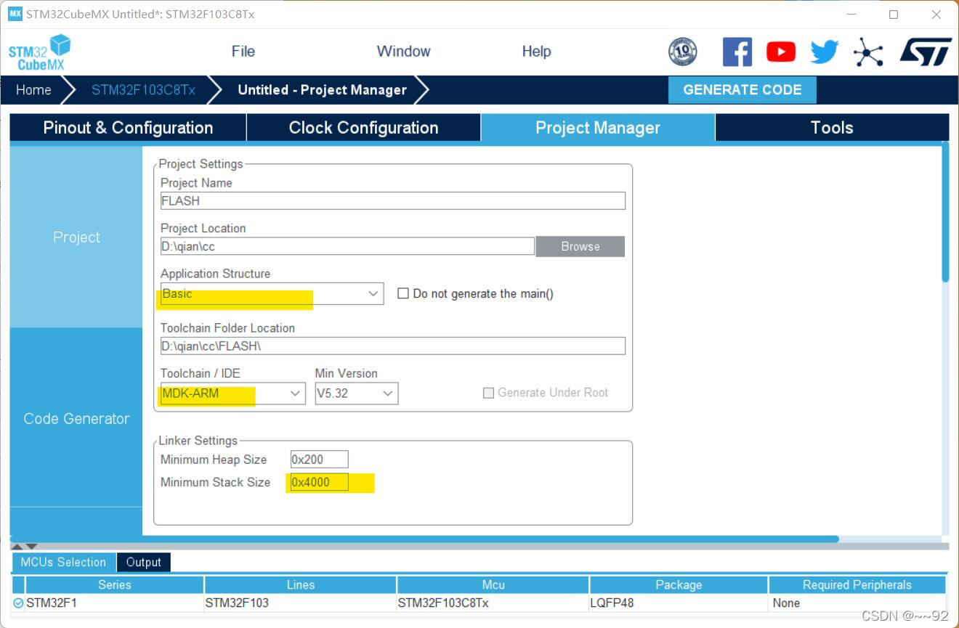
Task: Select the STM32F103C8Tx Mcu table cell
Action: coord(493,603)
